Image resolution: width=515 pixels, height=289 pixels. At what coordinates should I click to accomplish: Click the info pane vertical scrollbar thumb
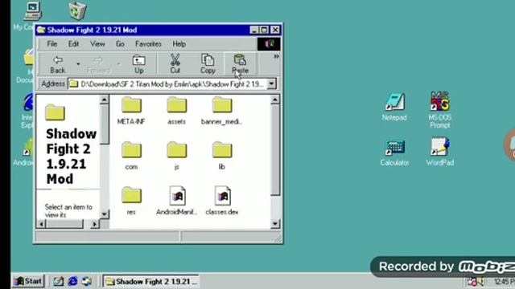coord(104,124)
